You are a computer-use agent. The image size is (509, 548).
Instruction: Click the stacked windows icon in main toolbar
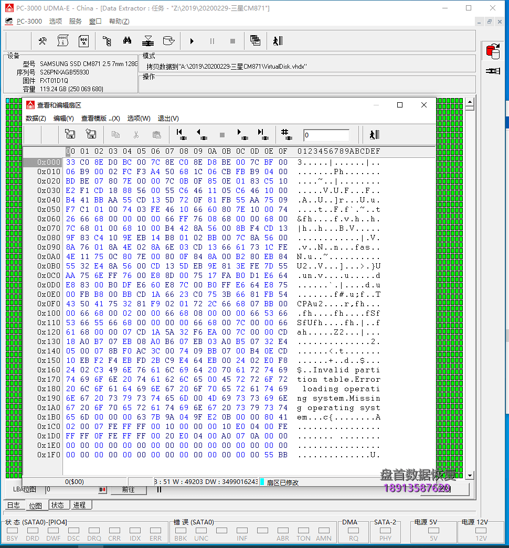click(256, 41)
